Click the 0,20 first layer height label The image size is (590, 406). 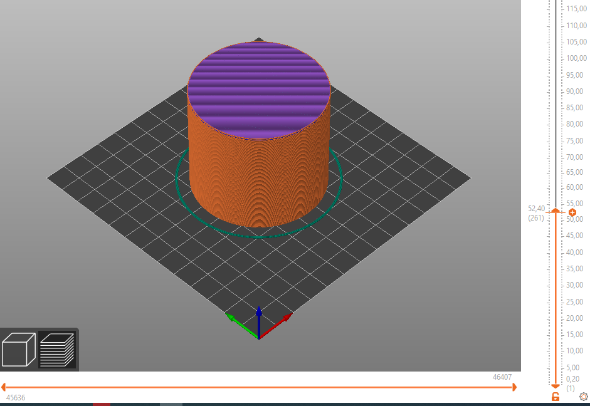pos(572,379)
